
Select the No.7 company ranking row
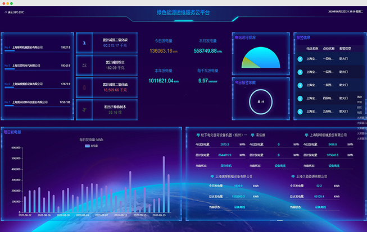click(37, 102)
